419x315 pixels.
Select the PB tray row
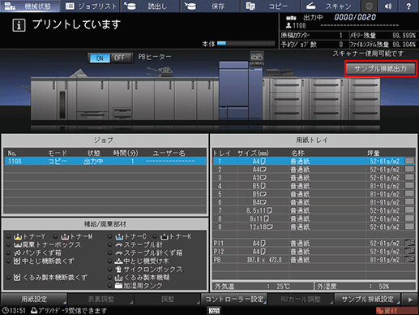point(314,259)
